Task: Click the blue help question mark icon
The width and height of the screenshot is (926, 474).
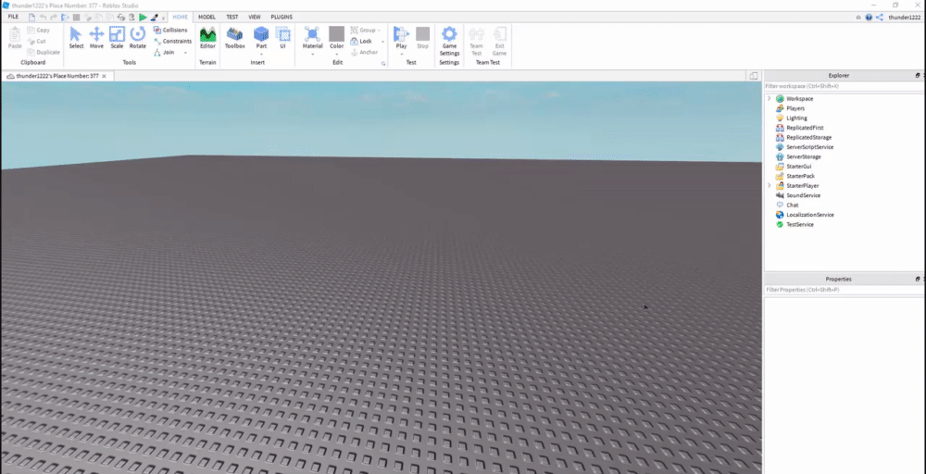Action: (x=869, y=17)
